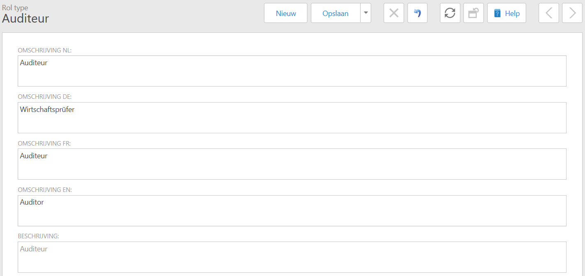This screenshot has height=276, width=585.
Task: Focus the Omschrijving DE field with Wirtschaftsprüfer
Action: click(x=292, y=118)
